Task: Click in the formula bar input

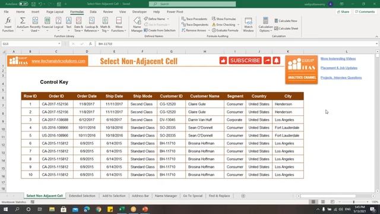Action: tap(235, 43)
